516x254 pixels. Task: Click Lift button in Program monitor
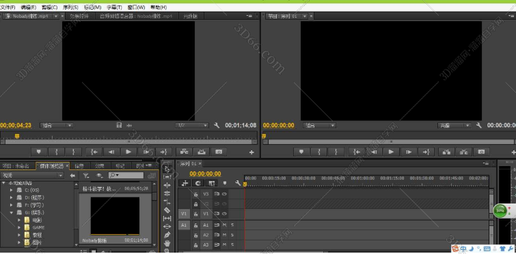tap(446, 152)
